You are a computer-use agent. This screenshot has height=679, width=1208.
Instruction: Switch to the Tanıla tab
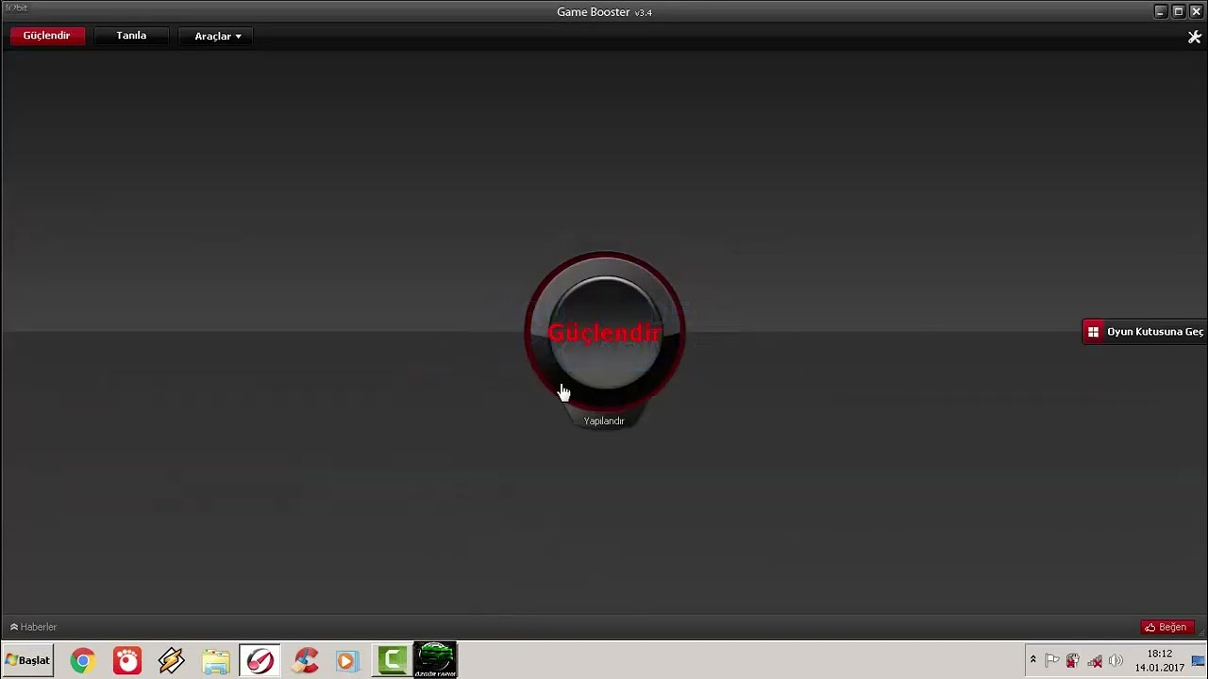(131, 36)
